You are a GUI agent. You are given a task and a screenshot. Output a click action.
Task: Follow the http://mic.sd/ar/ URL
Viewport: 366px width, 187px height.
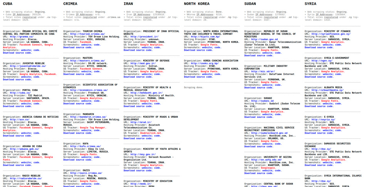(x=262, y=71)
